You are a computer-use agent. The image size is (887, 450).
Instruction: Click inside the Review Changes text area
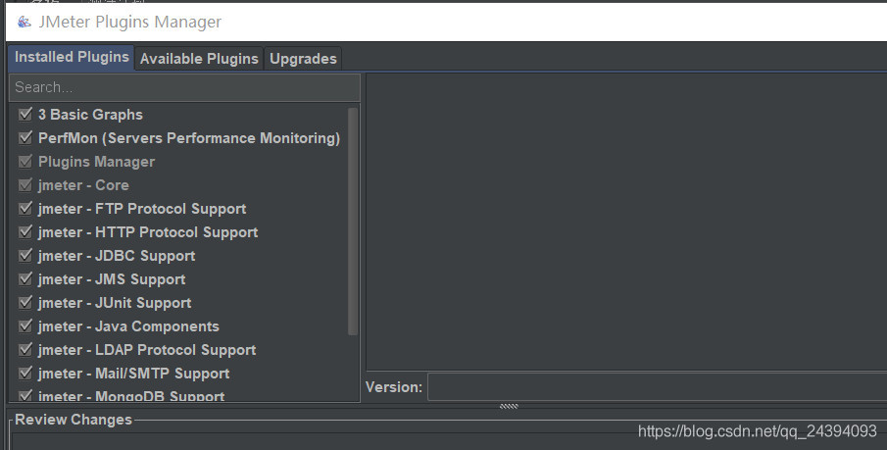point(449,441)
